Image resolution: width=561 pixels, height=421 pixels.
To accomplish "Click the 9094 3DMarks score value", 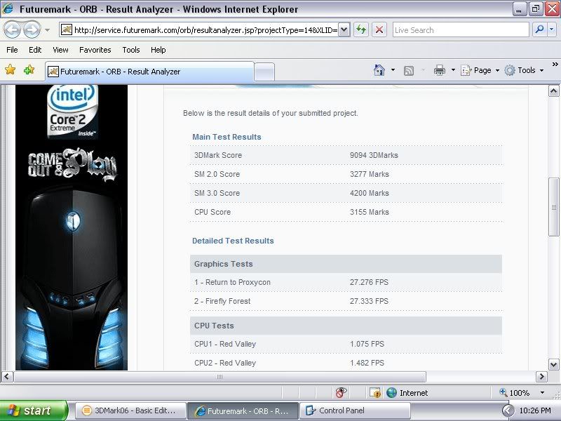I will tap(374, 155).
